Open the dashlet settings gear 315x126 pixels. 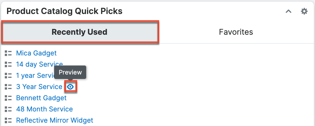pos(304,11)
